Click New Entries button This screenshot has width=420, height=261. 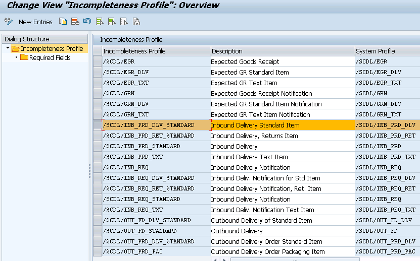coord(35,22)
